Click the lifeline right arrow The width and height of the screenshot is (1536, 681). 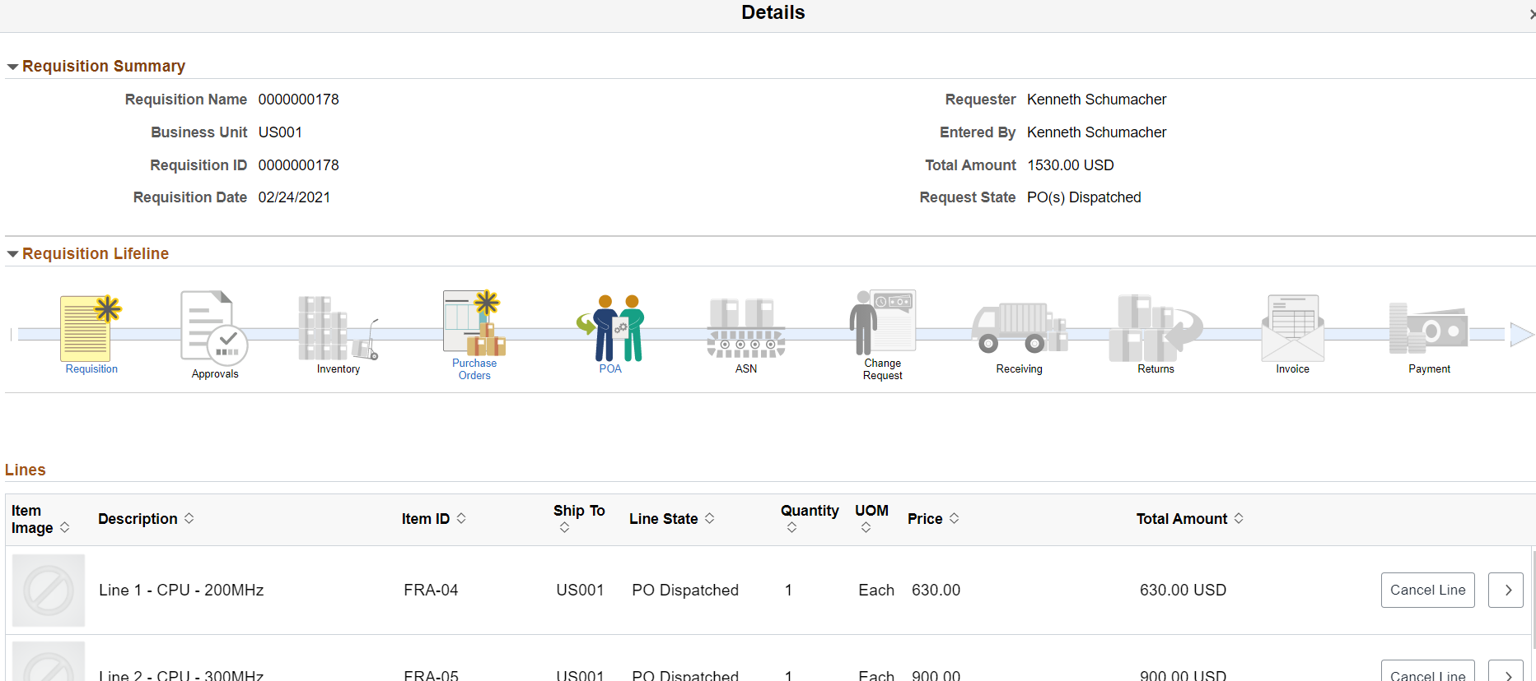[x=1521, y=334]
